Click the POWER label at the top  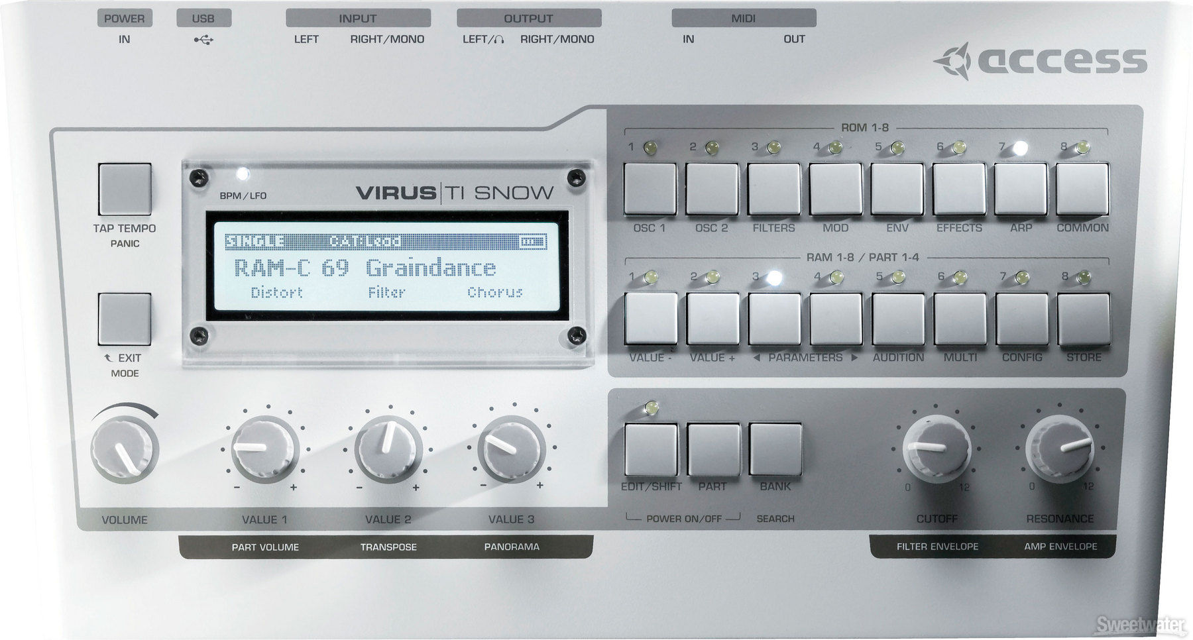pos(125,18)
